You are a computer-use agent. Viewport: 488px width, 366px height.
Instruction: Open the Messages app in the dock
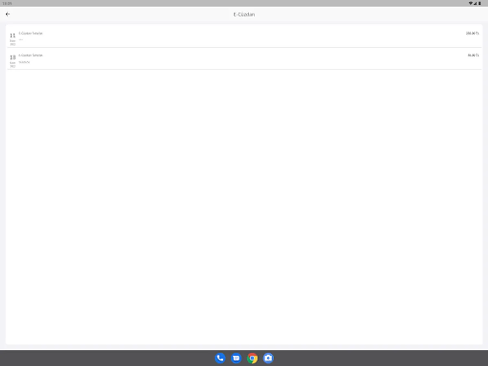236,358
